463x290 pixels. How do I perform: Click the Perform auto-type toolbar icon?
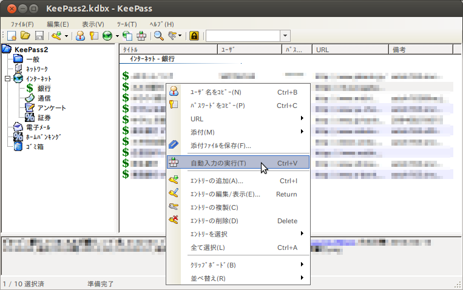(x=141, y=36)
